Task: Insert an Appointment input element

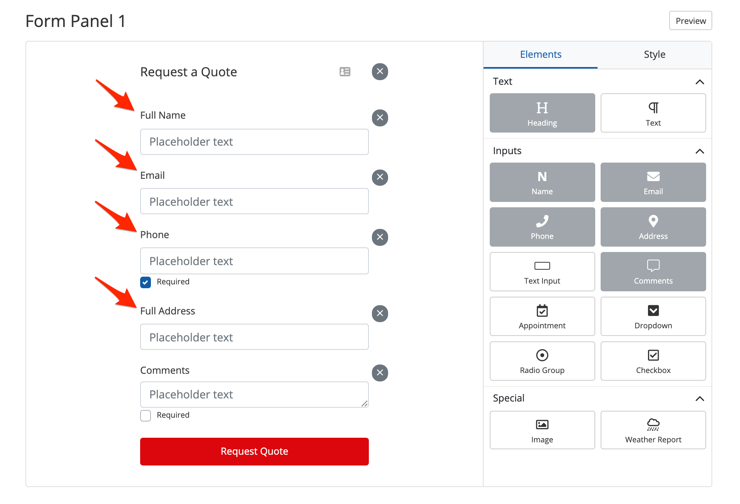Action: click(x=542, y=316)
